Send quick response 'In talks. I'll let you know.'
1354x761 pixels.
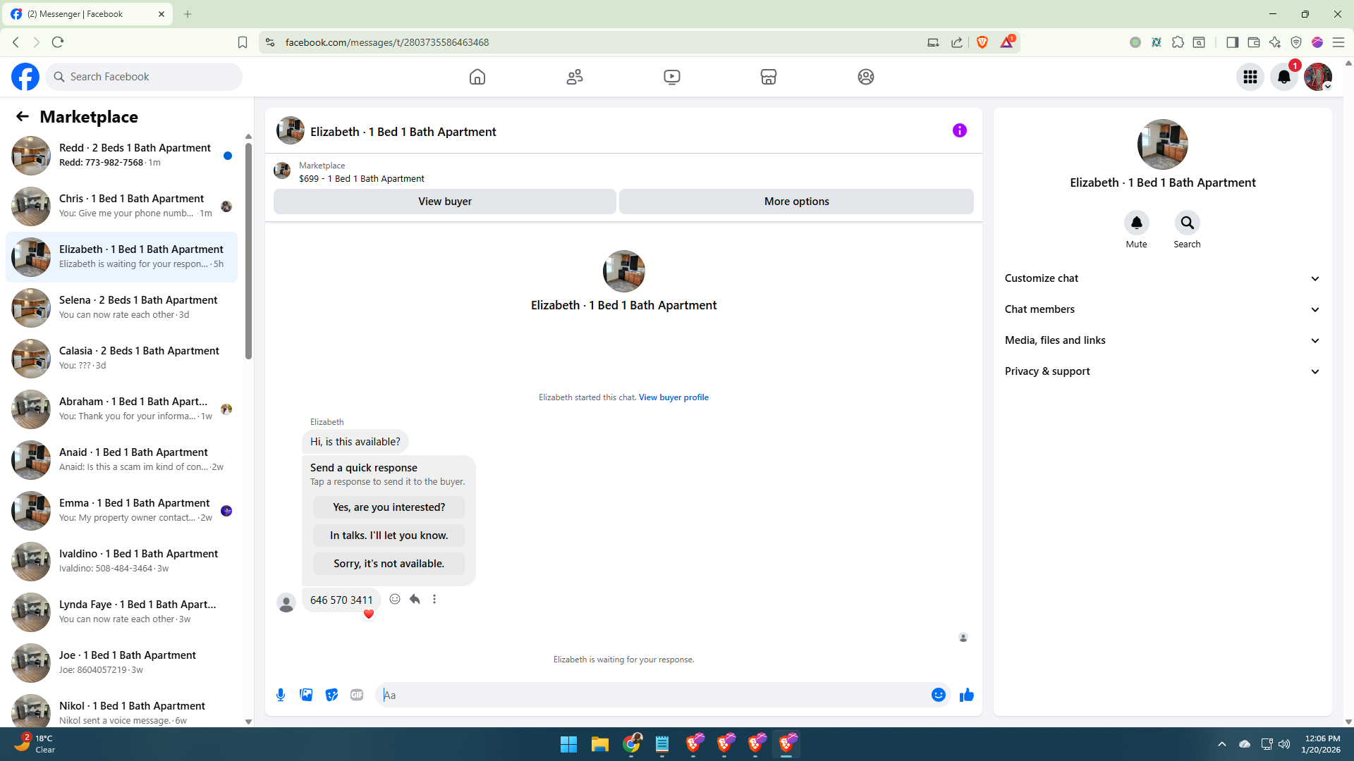point(389,536)
